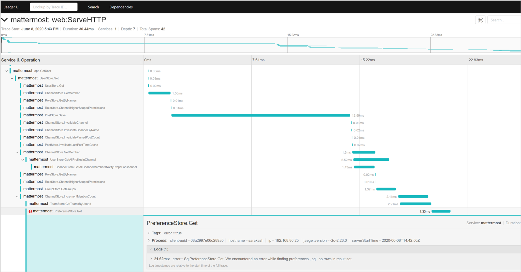The height and width of the screenshot is (272, 521).
Task: Focus the Lookup by Trace ID field
Action: click(54, 7)
